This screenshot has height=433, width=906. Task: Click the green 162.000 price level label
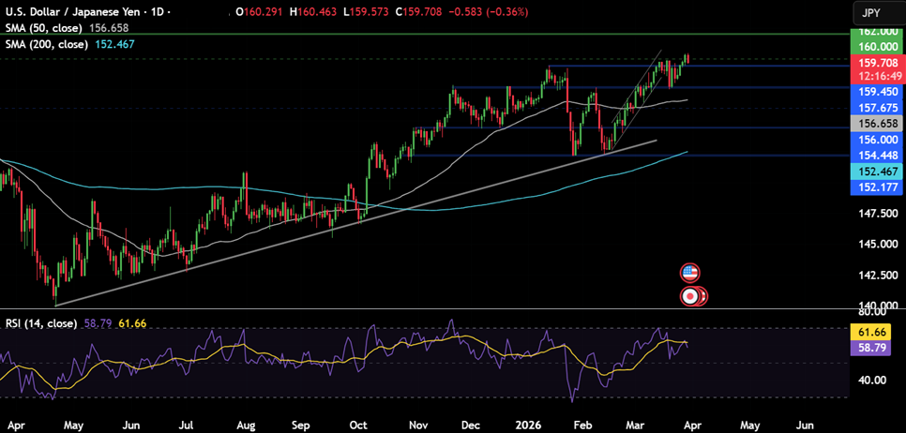point(876,32)
